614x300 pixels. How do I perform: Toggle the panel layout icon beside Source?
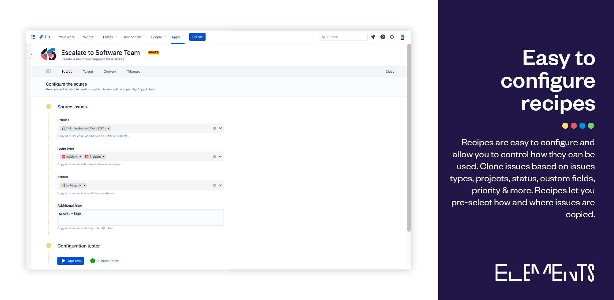coord(48,71)
